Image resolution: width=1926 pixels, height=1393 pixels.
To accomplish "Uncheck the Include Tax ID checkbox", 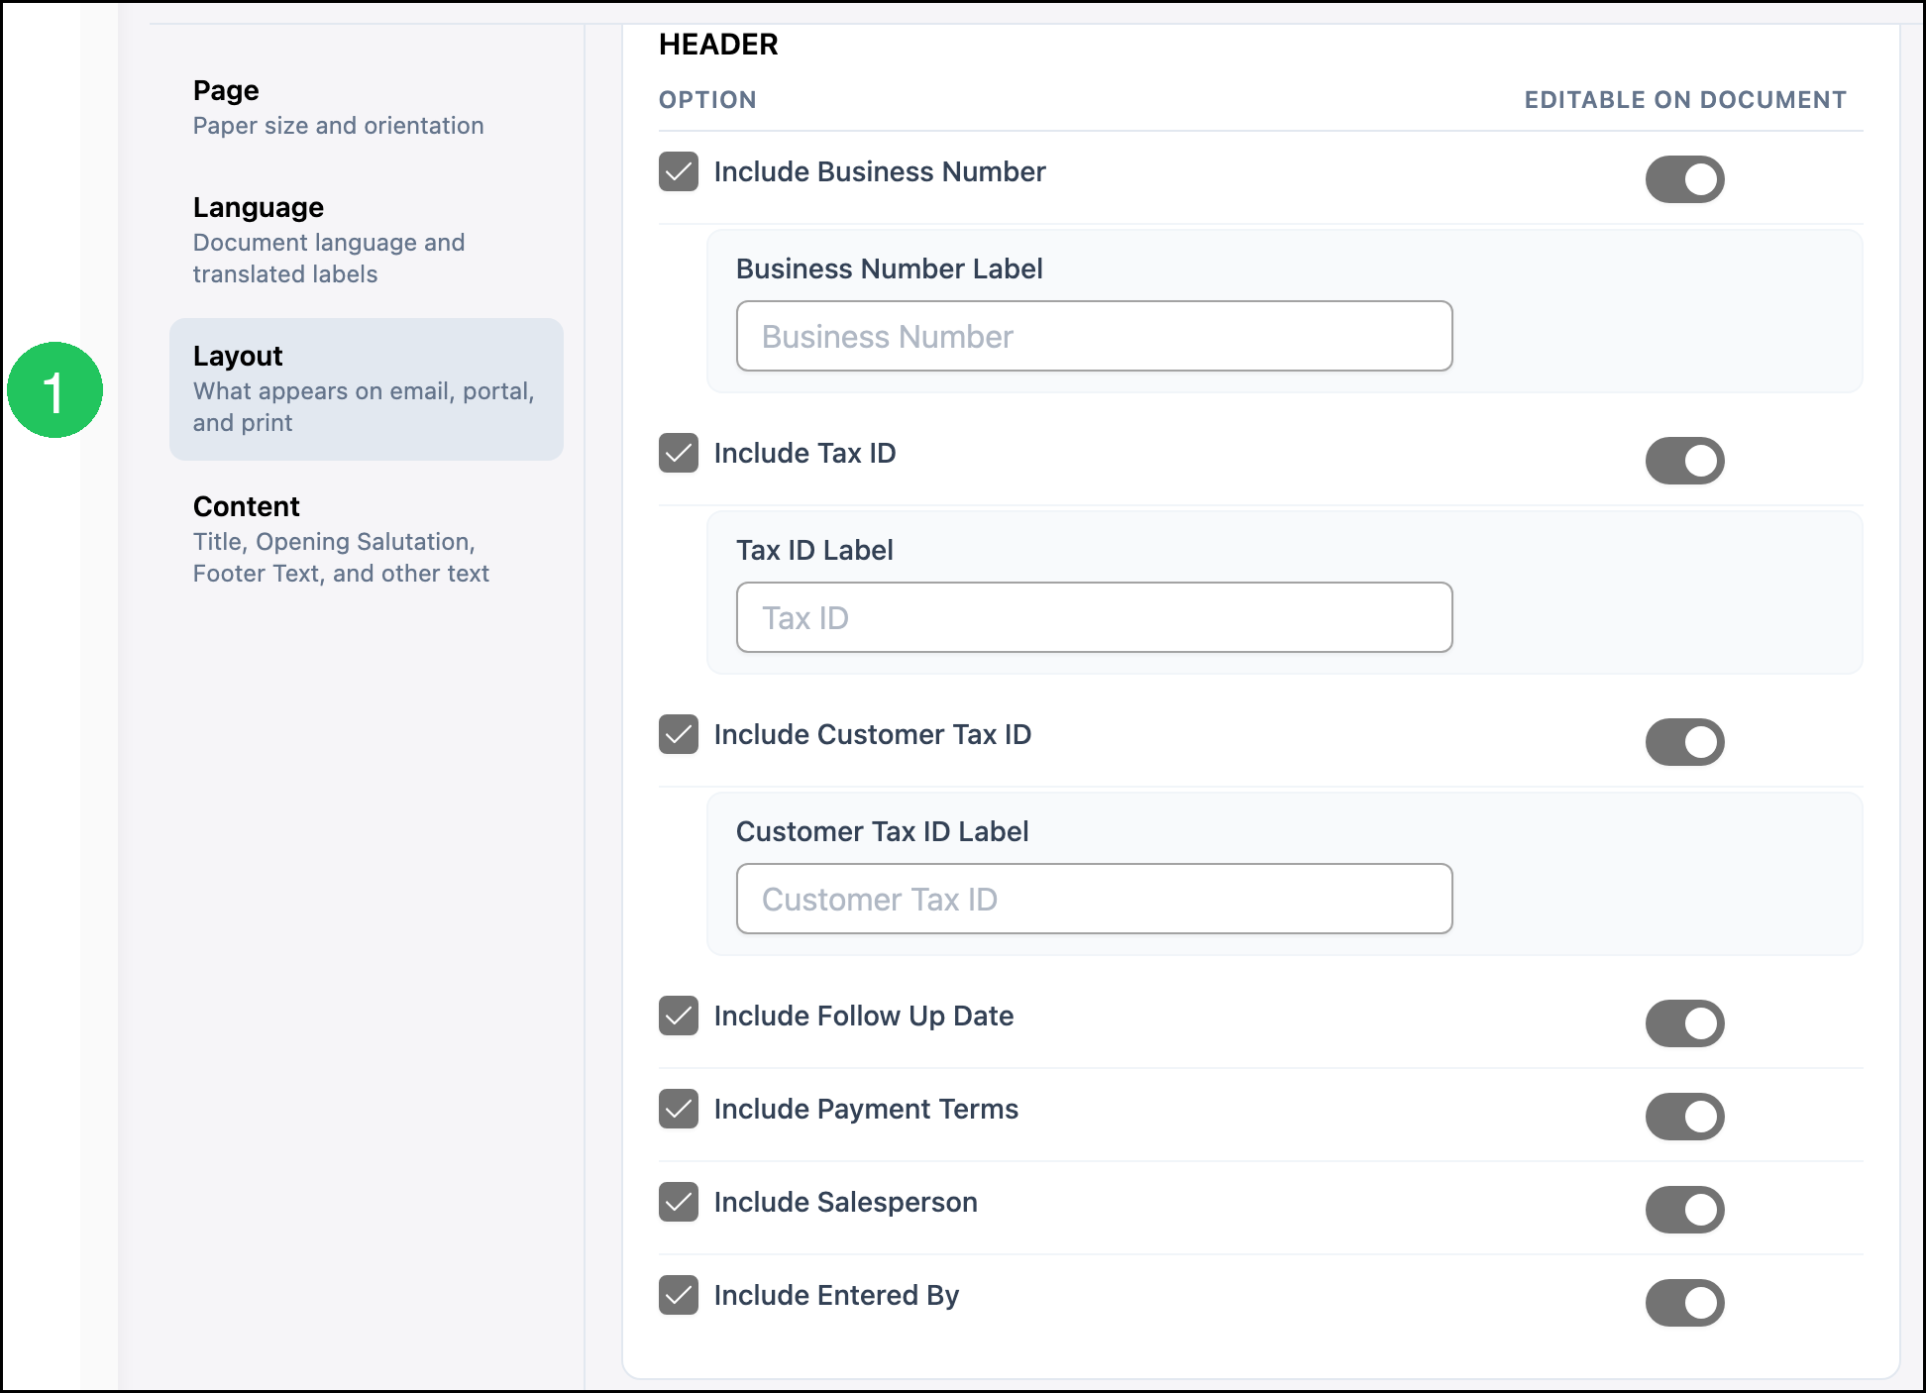I will click(679, 453).
